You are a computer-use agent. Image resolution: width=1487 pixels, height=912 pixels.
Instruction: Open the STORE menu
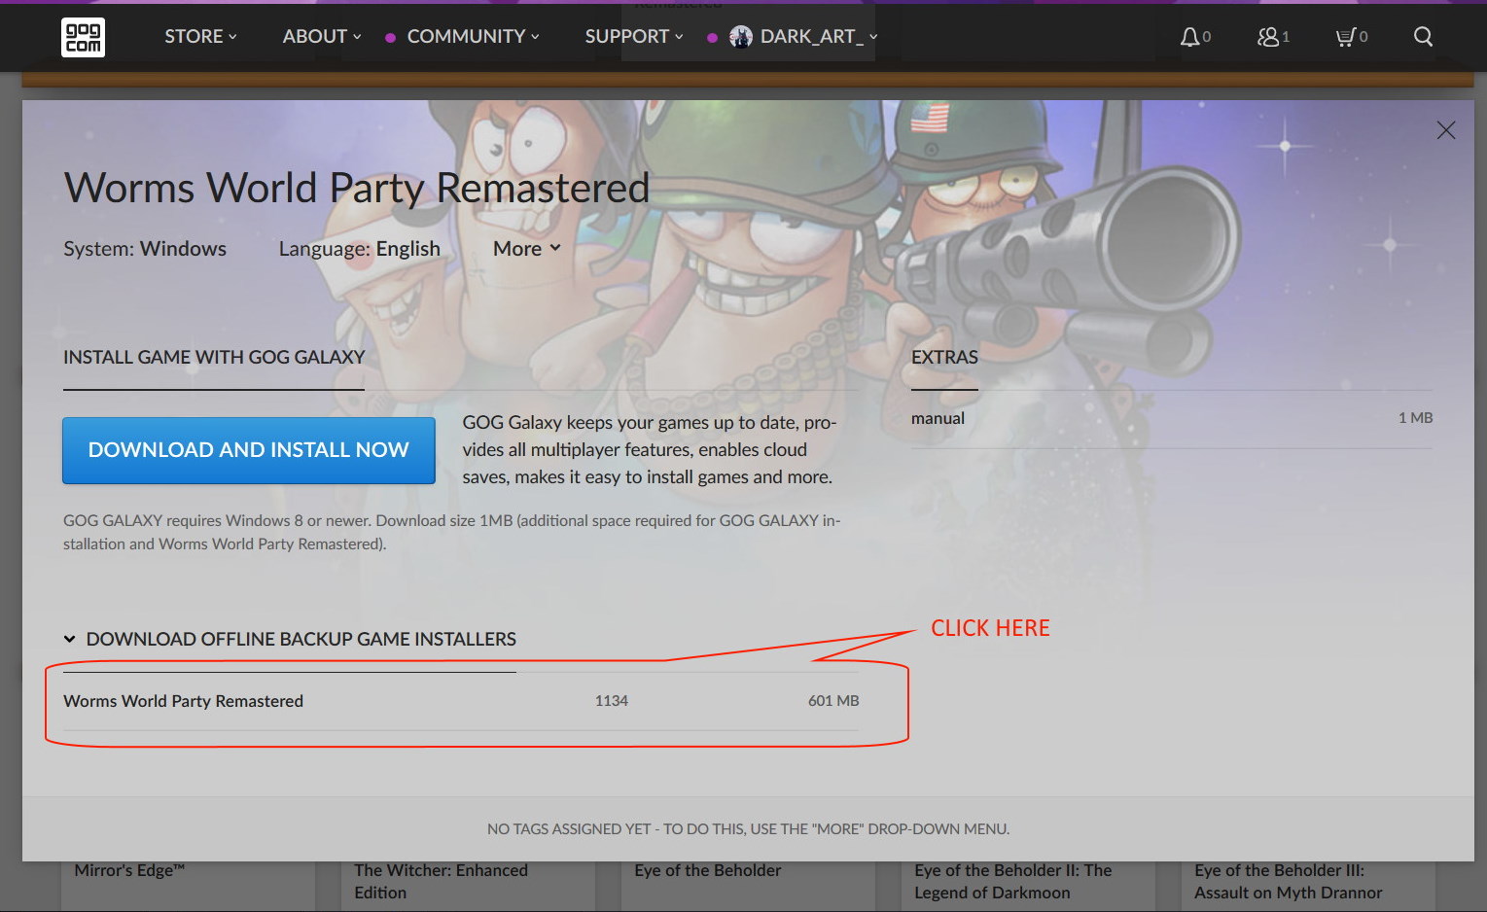click(x=200, y=36)
